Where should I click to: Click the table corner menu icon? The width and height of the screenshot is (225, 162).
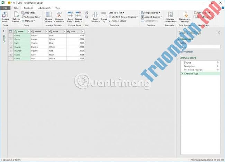[11, 31]
